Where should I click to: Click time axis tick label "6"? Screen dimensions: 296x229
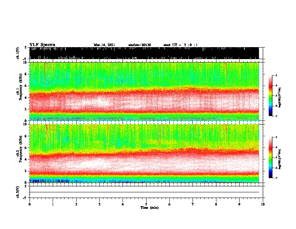(170, 204)
